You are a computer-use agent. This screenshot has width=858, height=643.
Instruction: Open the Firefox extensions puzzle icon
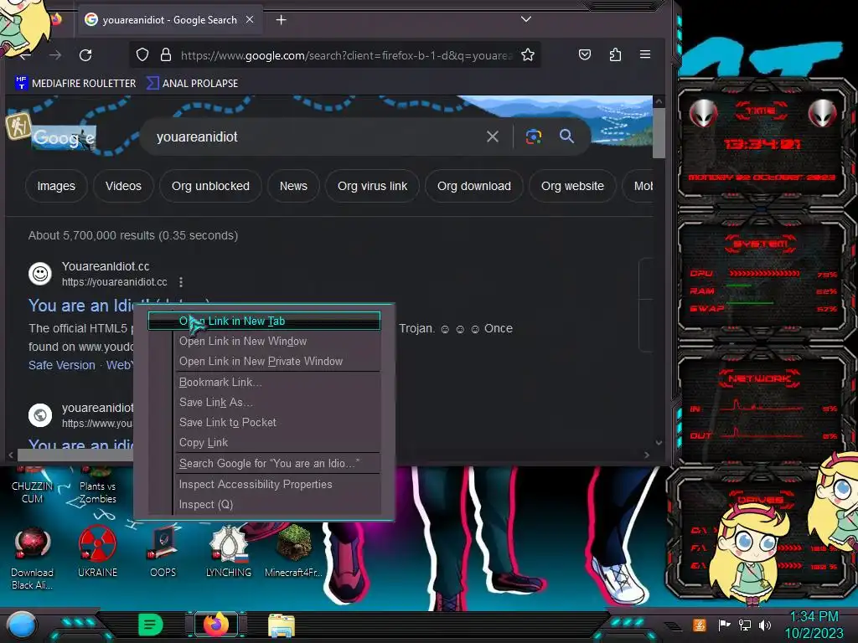[615, 54]
